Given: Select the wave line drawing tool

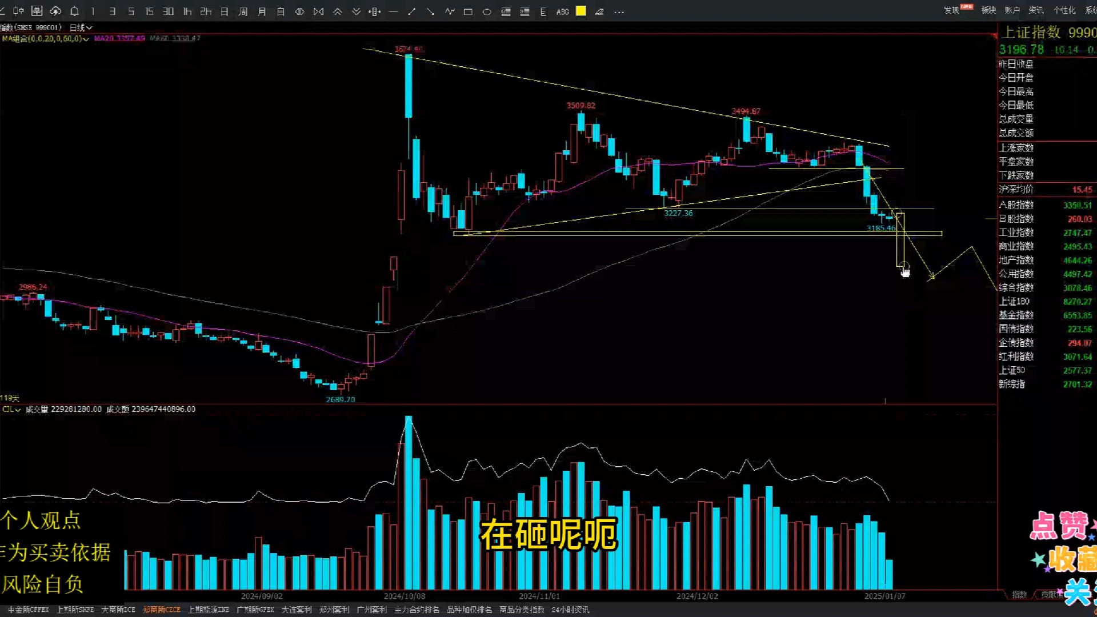Looking at the screenshot, I should 450,11.
